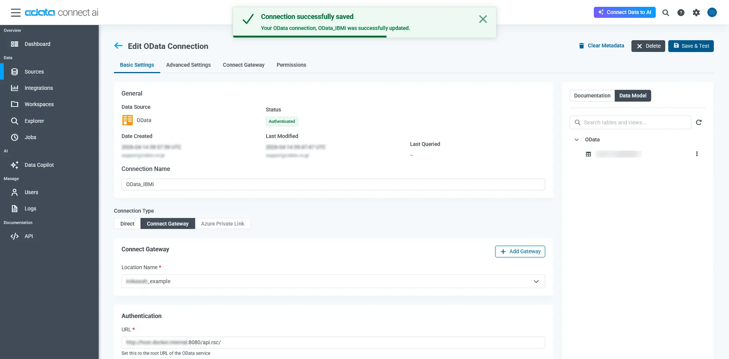Open the search magnifier in the header
The height and width of the screenshot is (359, 729).
(666, 13)
